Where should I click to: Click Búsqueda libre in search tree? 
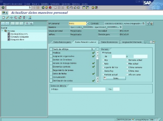click(17, 40)
